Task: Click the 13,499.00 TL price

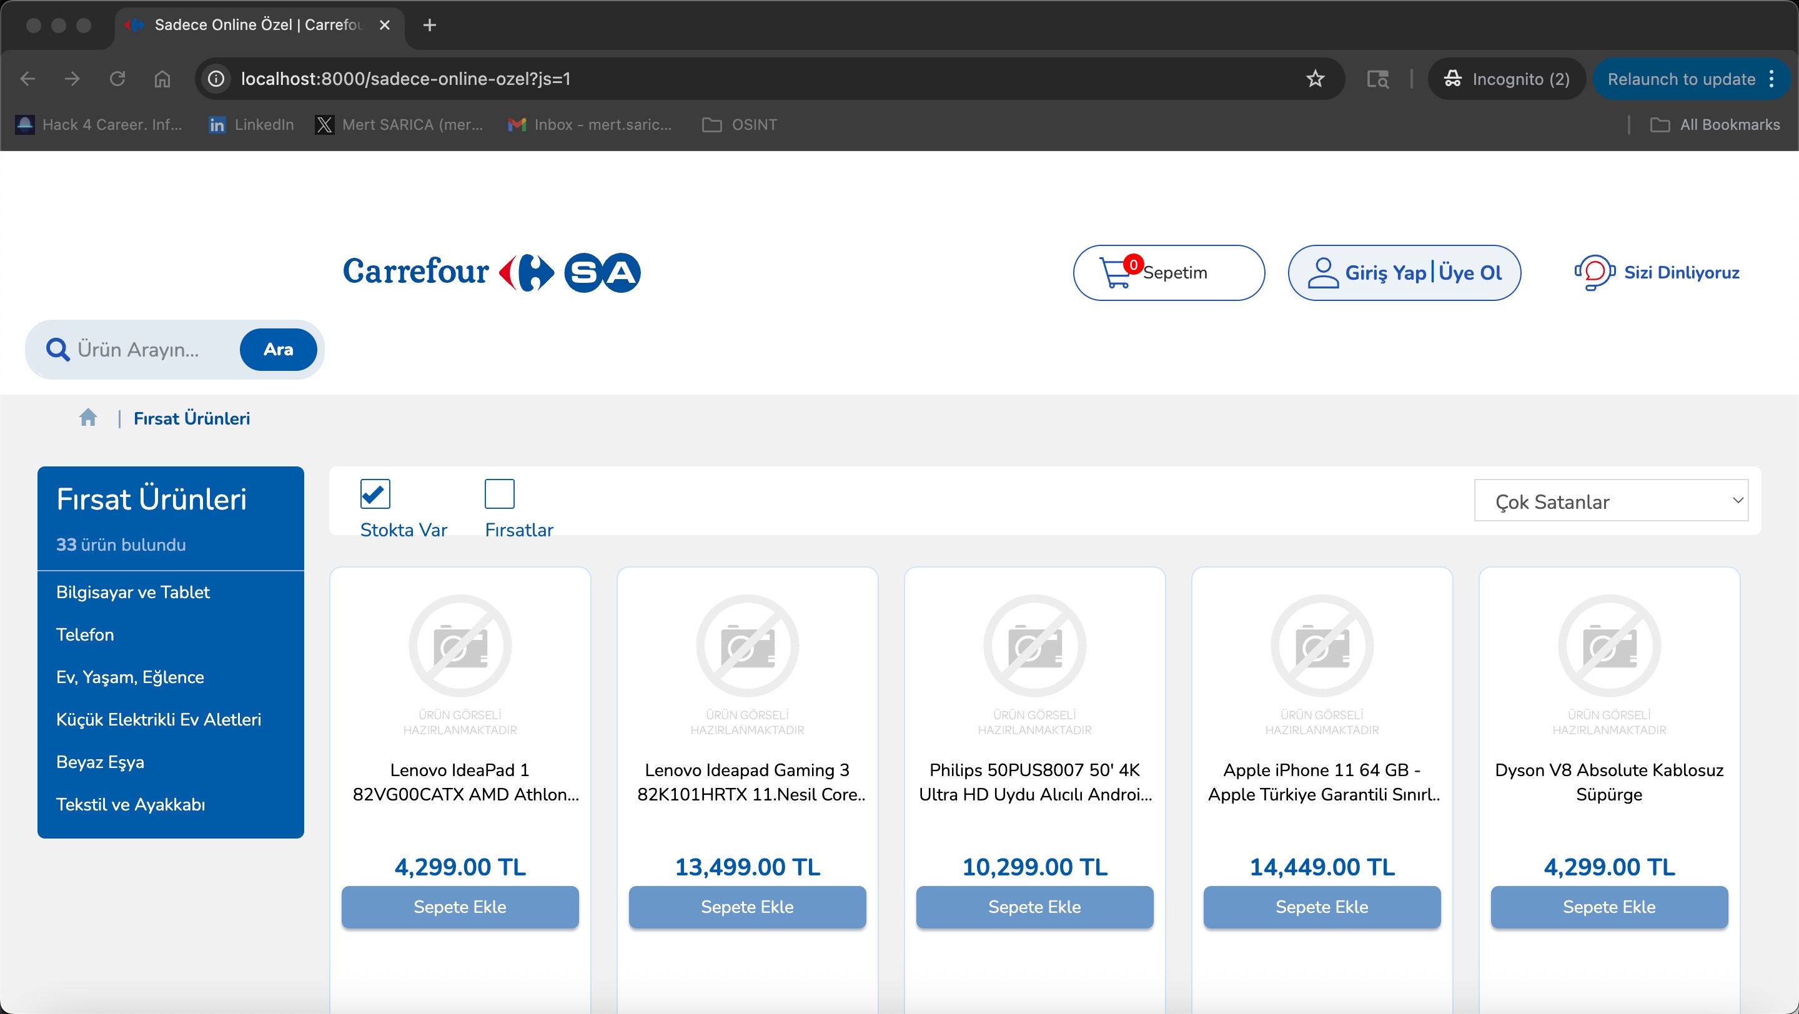Action: [x=747, y=867]
